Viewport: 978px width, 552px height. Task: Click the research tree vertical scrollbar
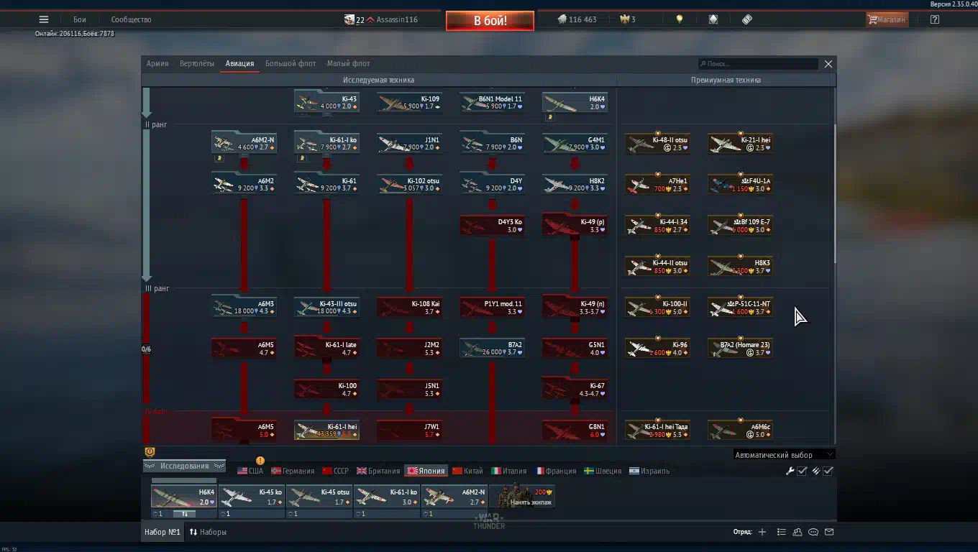(x=834, y=194)
